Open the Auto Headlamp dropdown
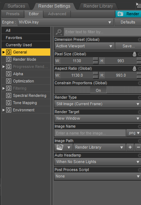This screenshot has height=205, width=141. click(x=98, y=162)
